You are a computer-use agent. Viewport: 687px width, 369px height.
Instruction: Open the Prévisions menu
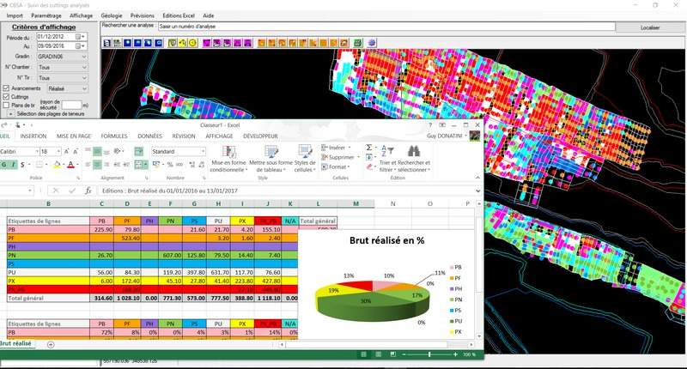point(143,15)
